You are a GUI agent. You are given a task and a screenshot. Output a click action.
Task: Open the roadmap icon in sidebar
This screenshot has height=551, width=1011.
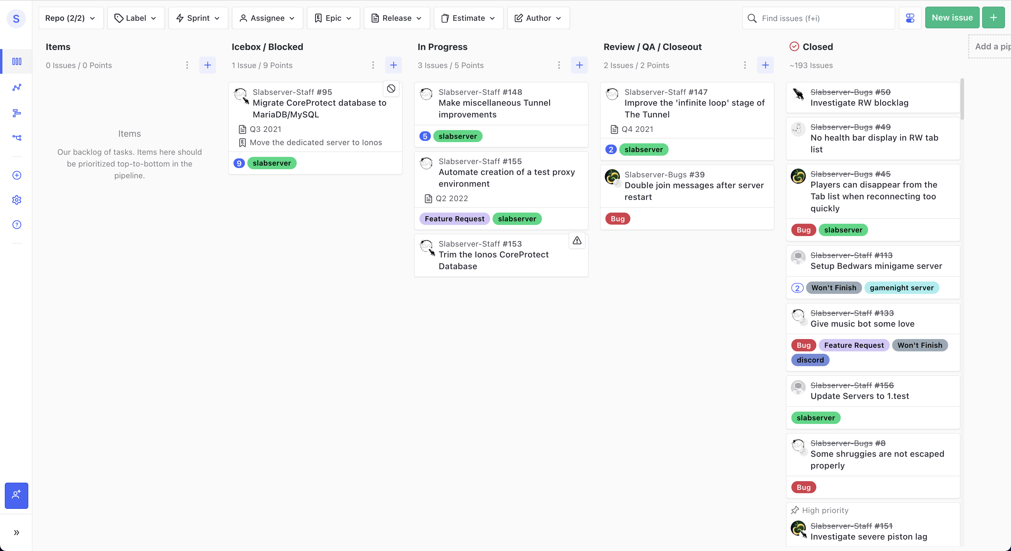[17, 113]
